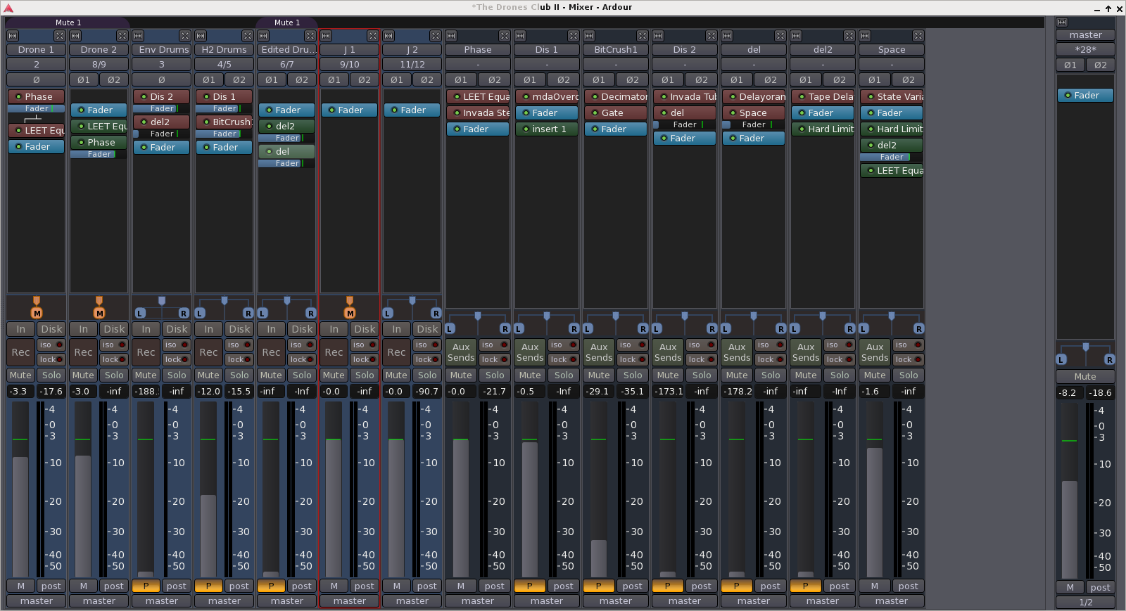
Task: Select the Decimator plugin on BitCrush1 bus
Action: click(615, 97)
